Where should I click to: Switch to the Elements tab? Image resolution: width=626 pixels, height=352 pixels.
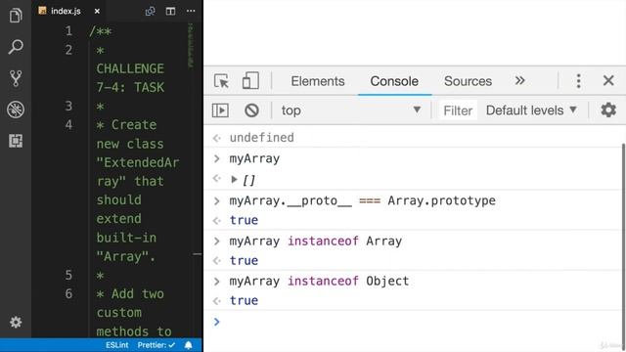(318, 81)
